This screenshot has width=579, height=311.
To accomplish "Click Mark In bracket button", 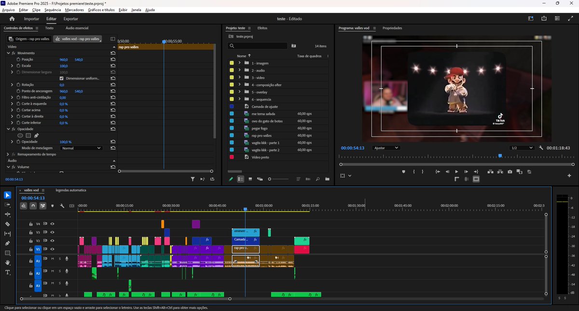I will point(414,172).
